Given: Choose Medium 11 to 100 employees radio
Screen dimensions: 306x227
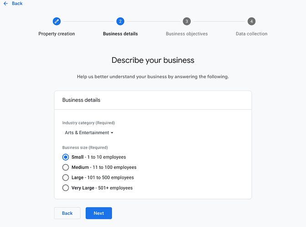Looking at the screenshot, I should [66, 167].
